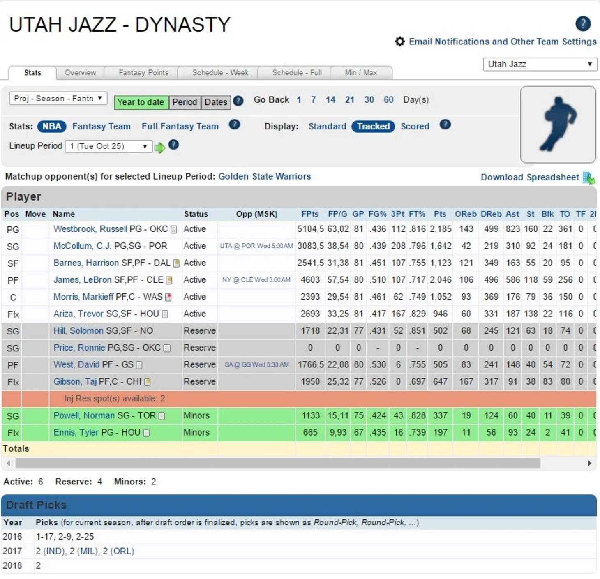This screenshot has height=579, width=600.
Task: Click the green arrow next to Lineup Period
Action: tap(159, 147)
